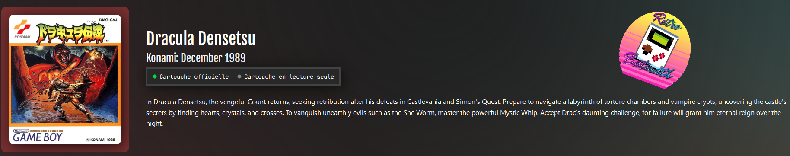The width and height of the screenshot is (790, 156).
Task: Click the Nintendo seal on the cover bottom
Action: [x=21, y=131]
